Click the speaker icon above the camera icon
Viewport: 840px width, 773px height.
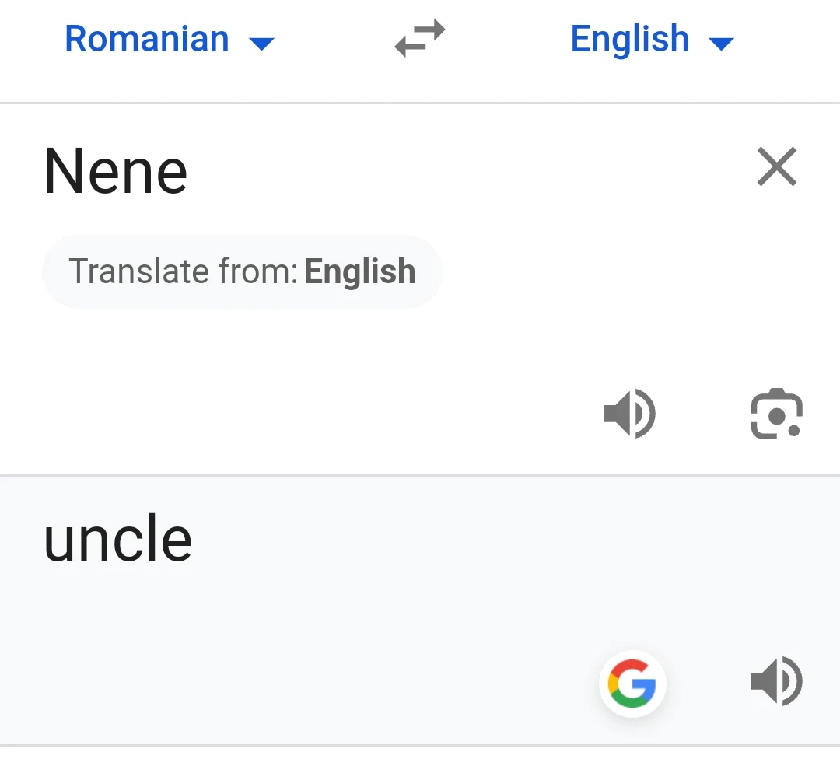[630, 413]
